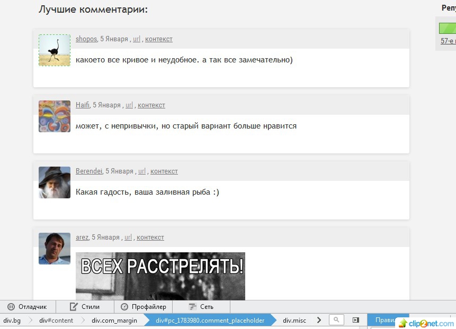This screenshot has height=329, width=456.
Task: Click the ВСЕХ РАССТРЕЛЯТЬ meme image
Action: tap(160, 276)
